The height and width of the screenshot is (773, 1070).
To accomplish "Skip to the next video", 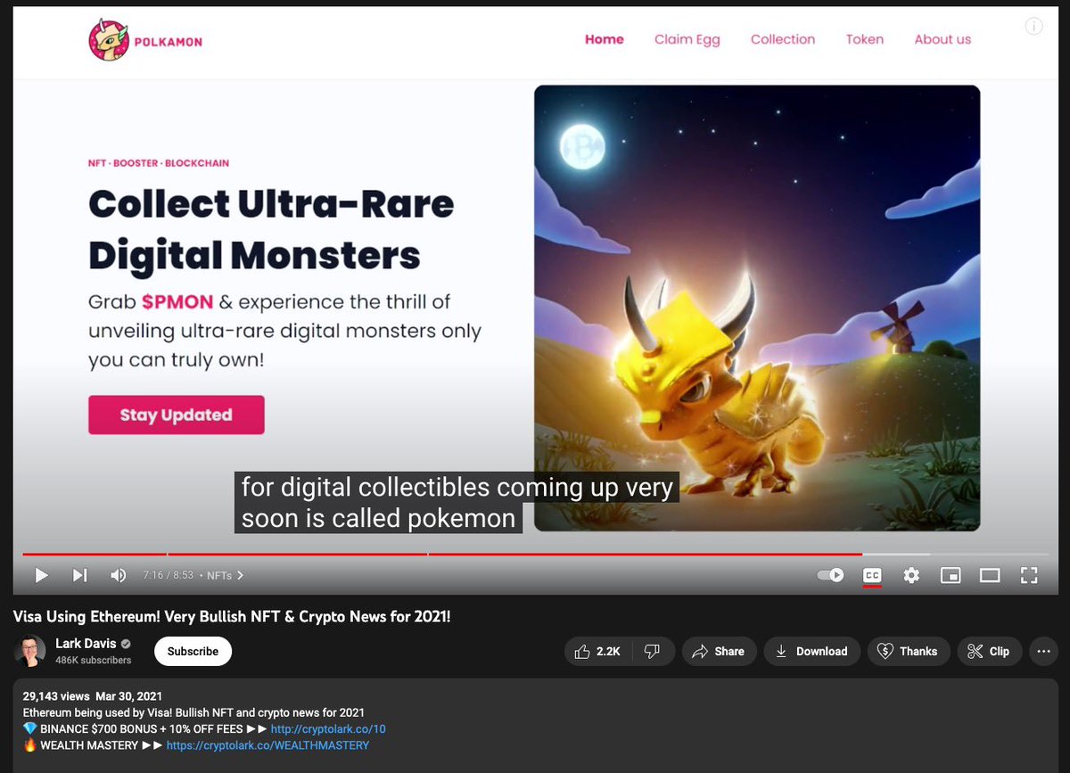I will click(x=79, y=575).
